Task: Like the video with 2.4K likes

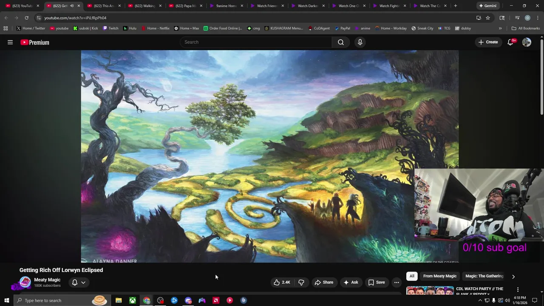Action: (x=281, y=282)
